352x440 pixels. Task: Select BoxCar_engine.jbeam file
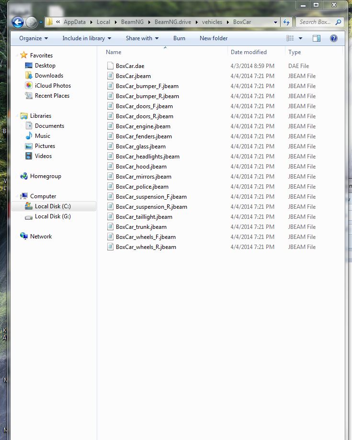(x=143, y=126)
